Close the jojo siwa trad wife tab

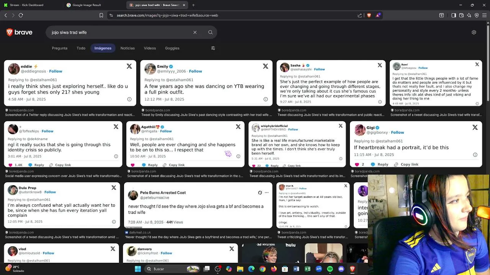(x=184, y=5)
